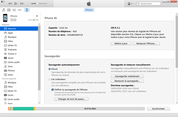178x117 pixels.
Task: Select the iCloud backup radio button
Action: 50,69
